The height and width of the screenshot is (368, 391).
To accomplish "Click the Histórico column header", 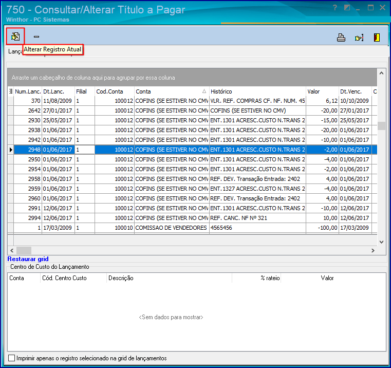I will click(257, 91).
